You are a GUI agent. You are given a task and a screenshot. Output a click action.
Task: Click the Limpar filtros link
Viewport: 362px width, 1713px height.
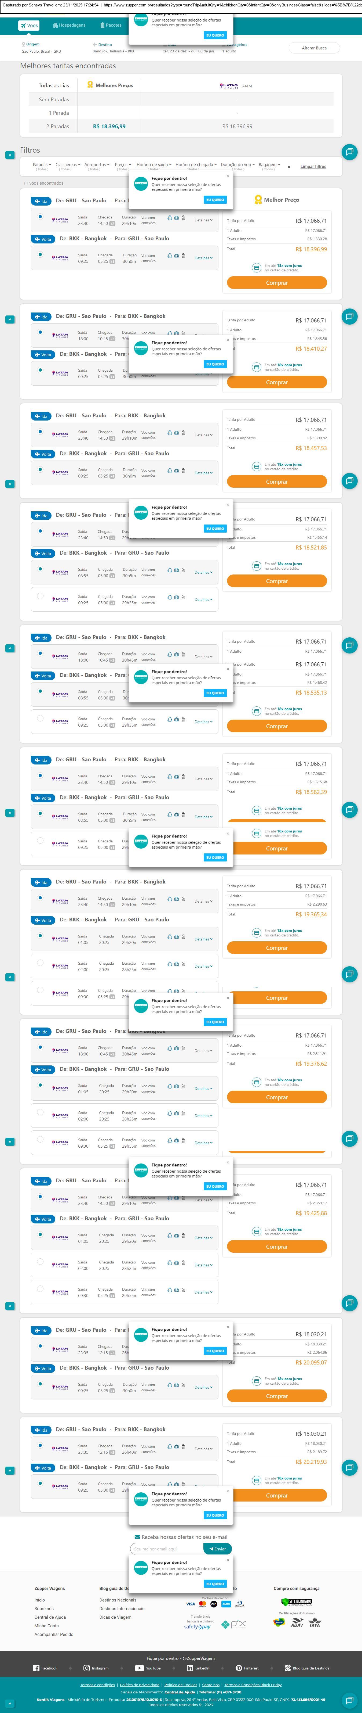[313, 167]
